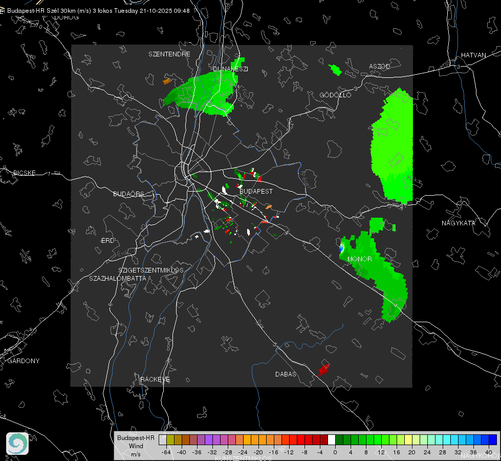Screen dimensions: 501x461
Task: Click the BUDAÖRS map label
Action: pos(128,194)
